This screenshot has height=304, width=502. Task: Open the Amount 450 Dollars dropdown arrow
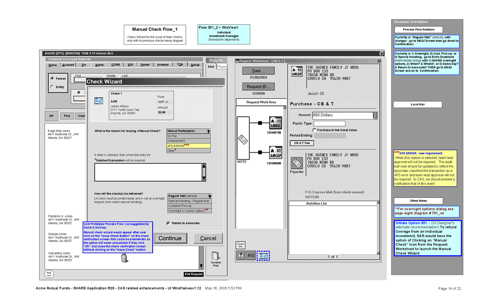[375, 115]
